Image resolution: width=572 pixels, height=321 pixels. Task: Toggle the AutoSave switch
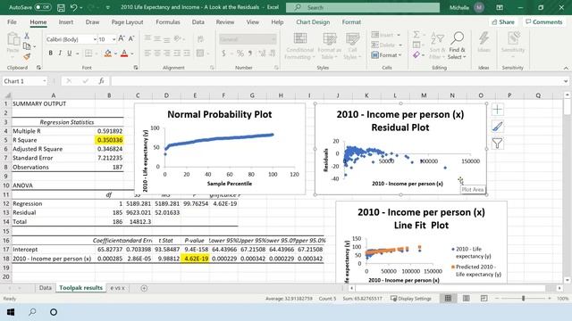(x=43, y=7)
